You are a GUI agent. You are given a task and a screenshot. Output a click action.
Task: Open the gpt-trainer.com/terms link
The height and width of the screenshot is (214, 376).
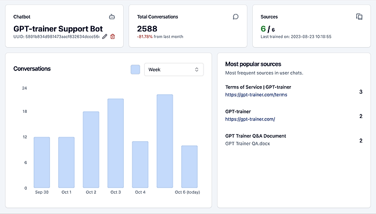point(256,95)
